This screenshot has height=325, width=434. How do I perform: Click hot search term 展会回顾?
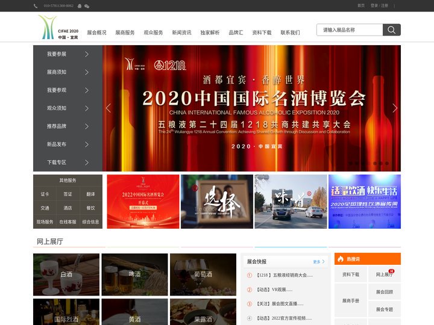pyautogui.click(x=385, y=292)
